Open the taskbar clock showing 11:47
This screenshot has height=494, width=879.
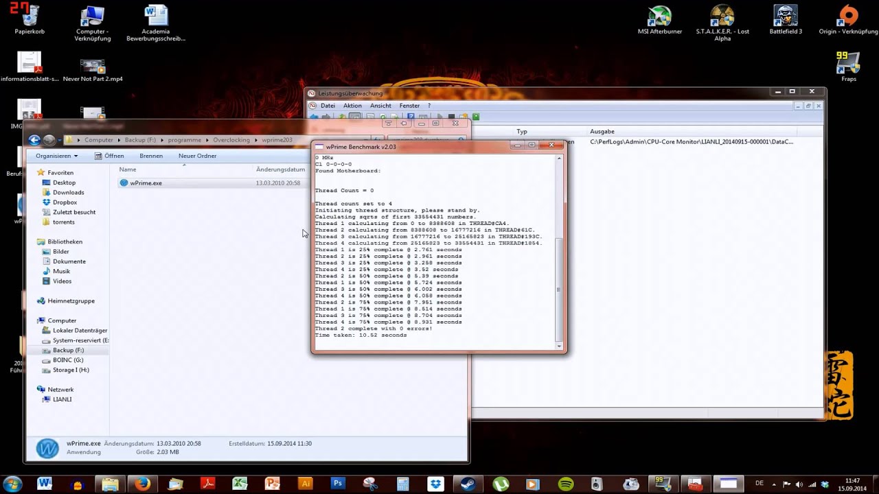coord(852,484)
